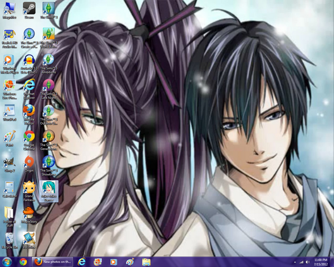Click the 11:00 PM clock and date
Image resolution: width=334 pixels, height=267 pixels.
[321, 262]
